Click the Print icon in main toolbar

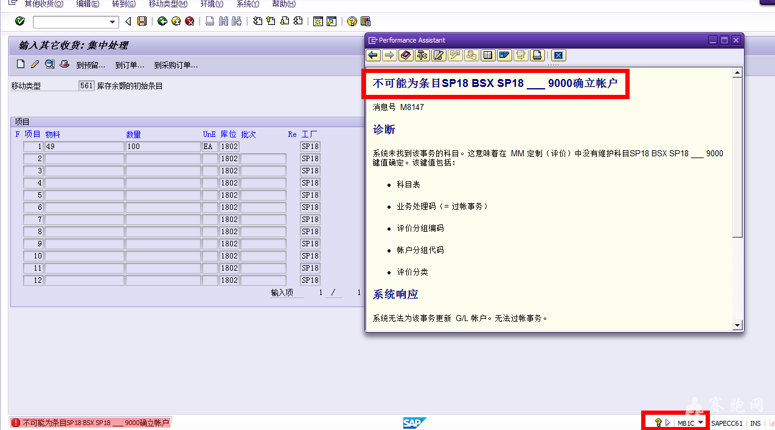[x=209, y=21]
